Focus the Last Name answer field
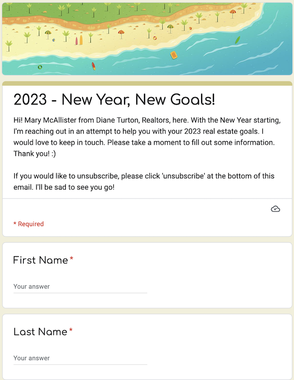The width and height of the screenshot is (294, 380). 80,359
